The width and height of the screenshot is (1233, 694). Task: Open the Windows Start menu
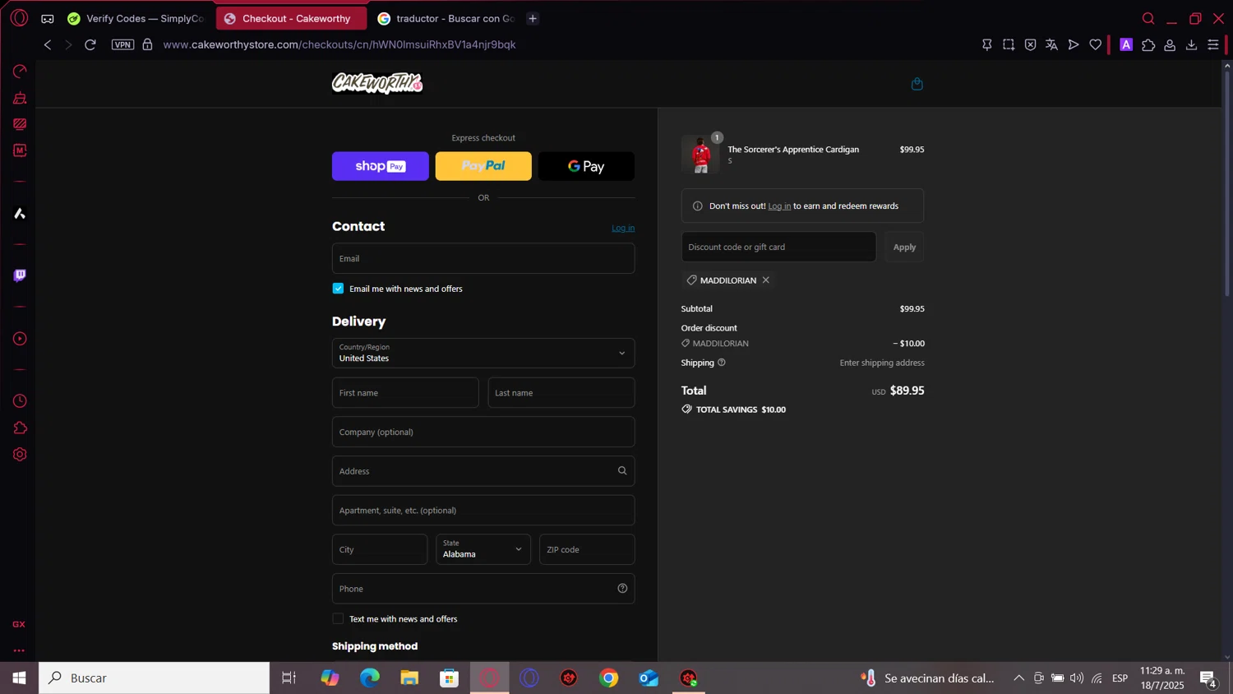19,678
